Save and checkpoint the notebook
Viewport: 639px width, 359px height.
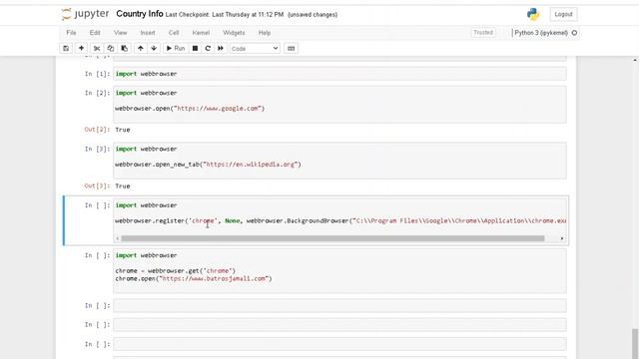click(66, 49)
